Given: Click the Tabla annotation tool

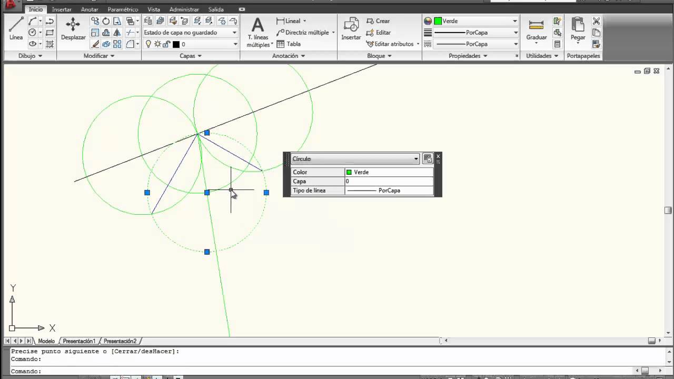Looking at the screenshot, I should [x=289, y=44].
